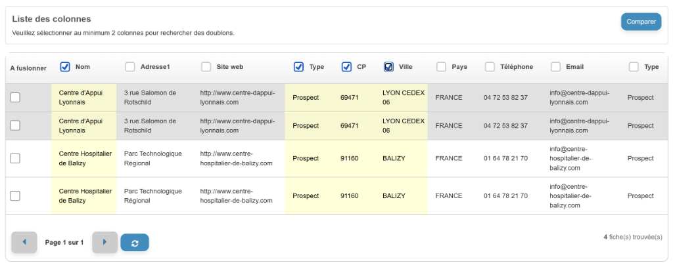Click the previous page arrow icon
The image size is (673, 265).
pyautogui.click(x=24, y=243)
